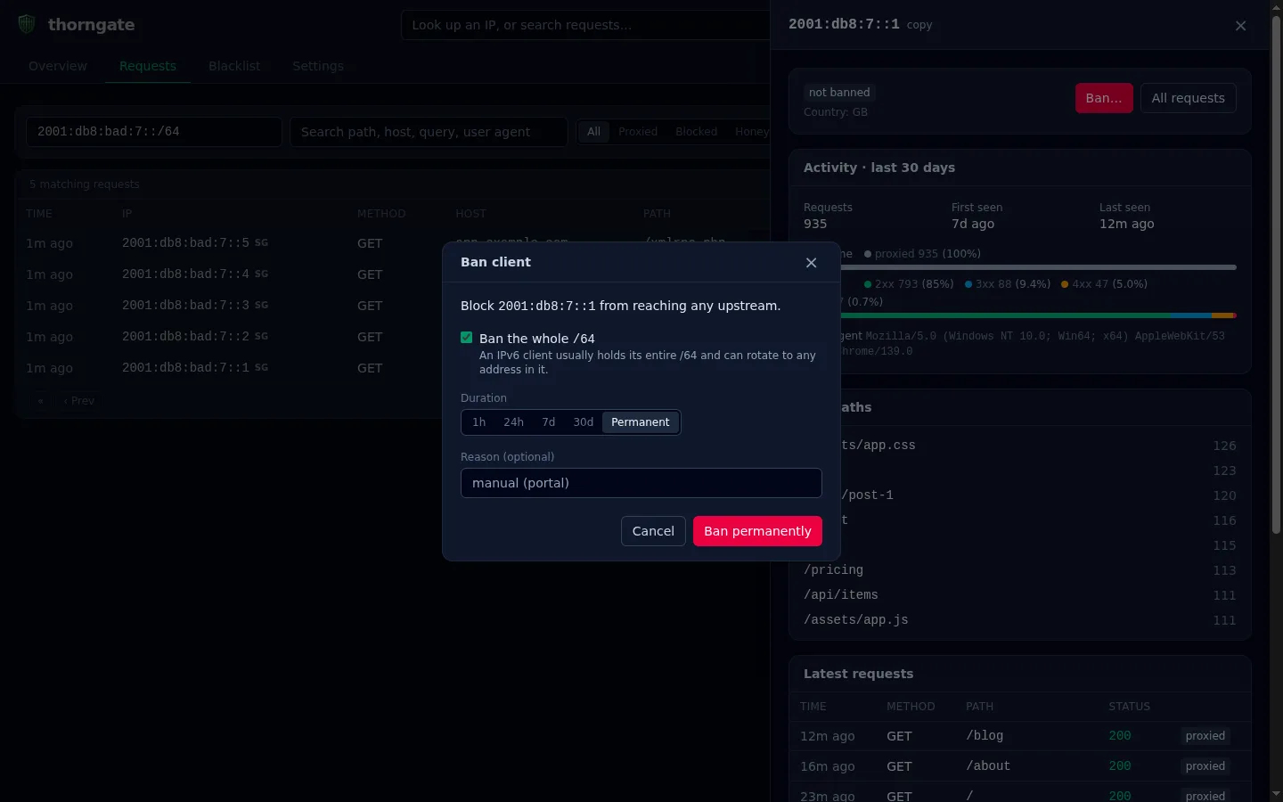
Task: Click "5 matching requests" text
Action: [85, 184]
